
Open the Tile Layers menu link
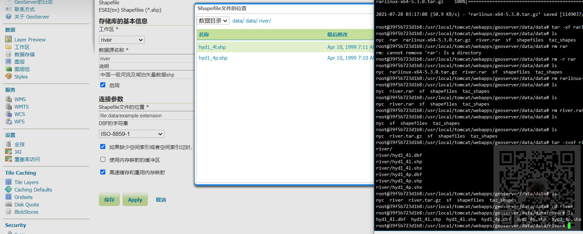click(26, 182)
